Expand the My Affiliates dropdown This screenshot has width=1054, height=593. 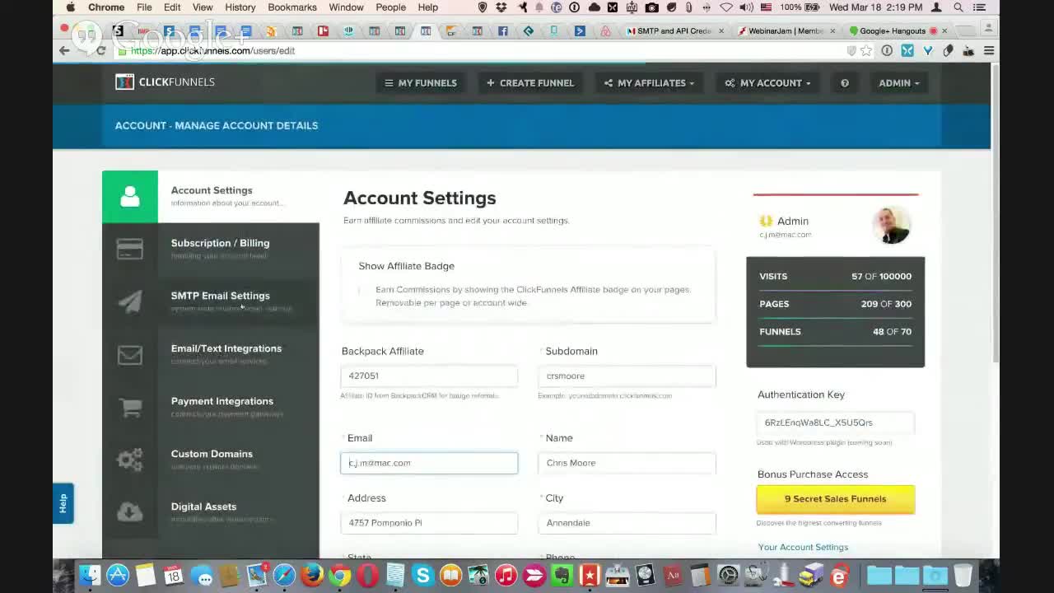(649, 82)
